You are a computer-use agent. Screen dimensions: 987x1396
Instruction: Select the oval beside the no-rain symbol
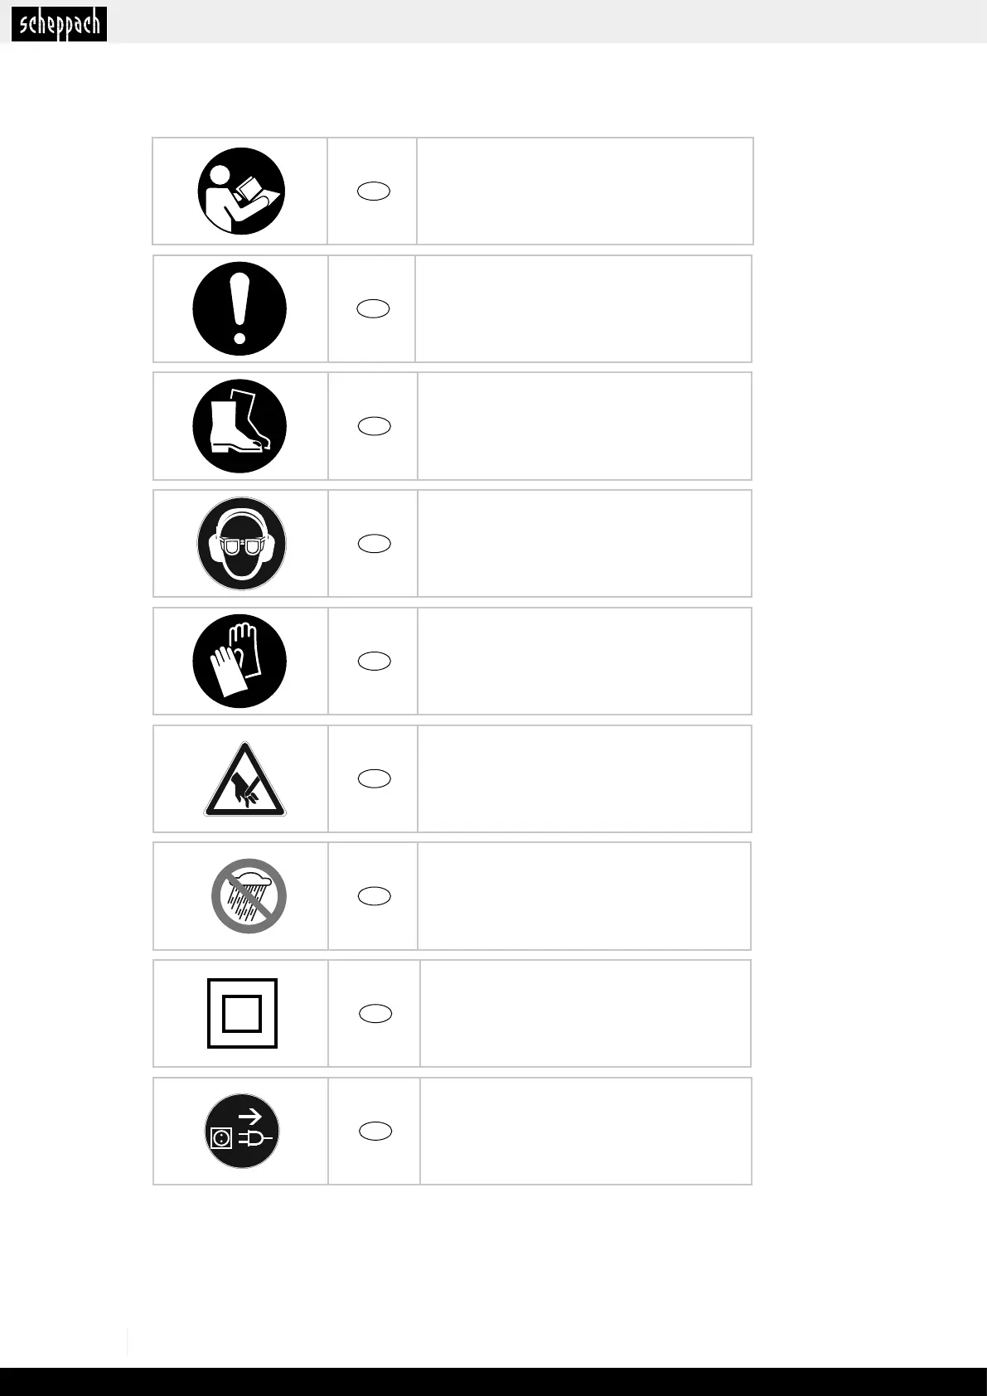pyautogui.click(x=374, y=896)
